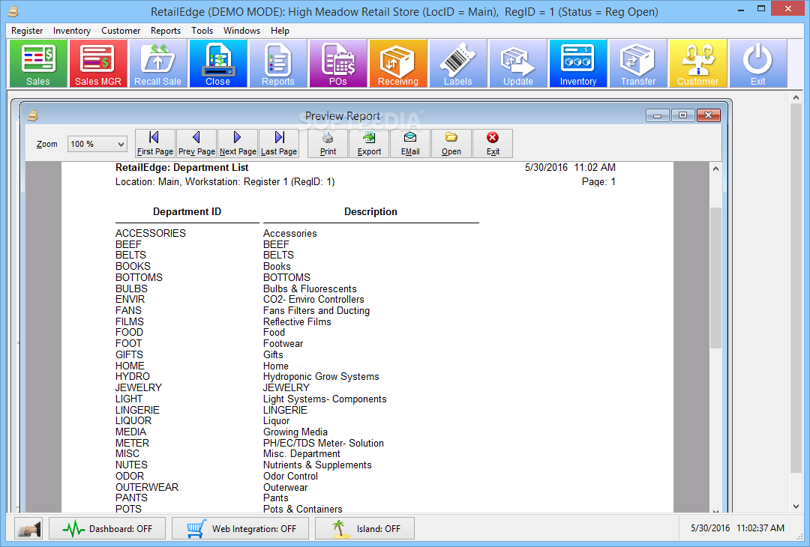
Task: Click the LINGERIE department ID
Action: 137,411
